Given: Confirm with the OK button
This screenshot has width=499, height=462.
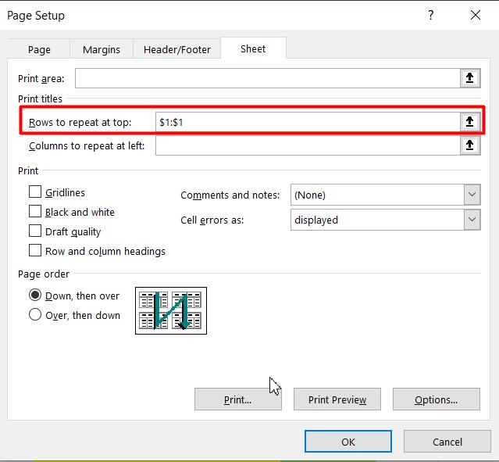Looking at the screenshot, I should 348,442.
